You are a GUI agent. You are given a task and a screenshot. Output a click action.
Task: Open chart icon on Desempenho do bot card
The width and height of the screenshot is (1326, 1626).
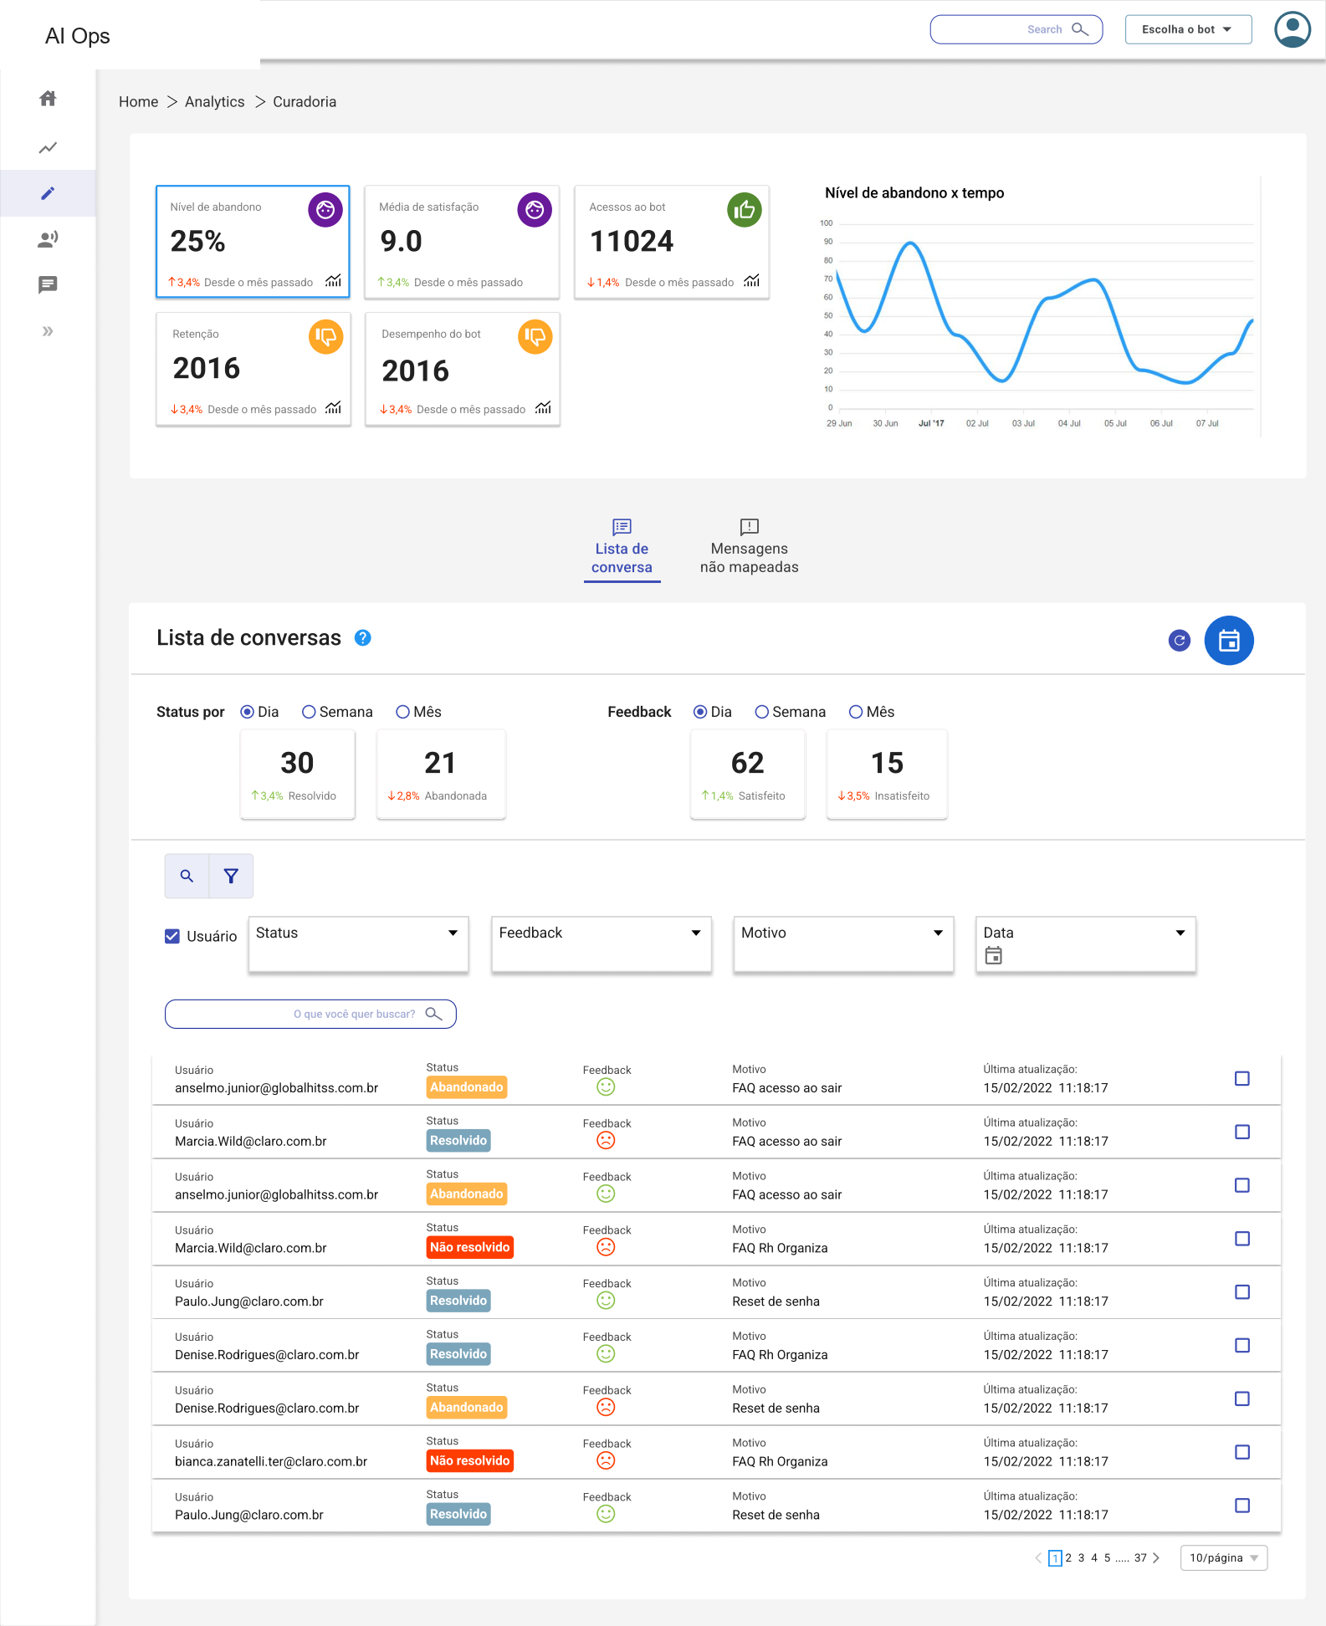click(543, 407)
